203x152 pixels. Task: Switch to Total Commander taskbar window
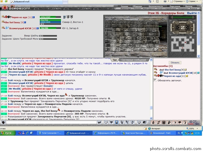tap(50, 133)
